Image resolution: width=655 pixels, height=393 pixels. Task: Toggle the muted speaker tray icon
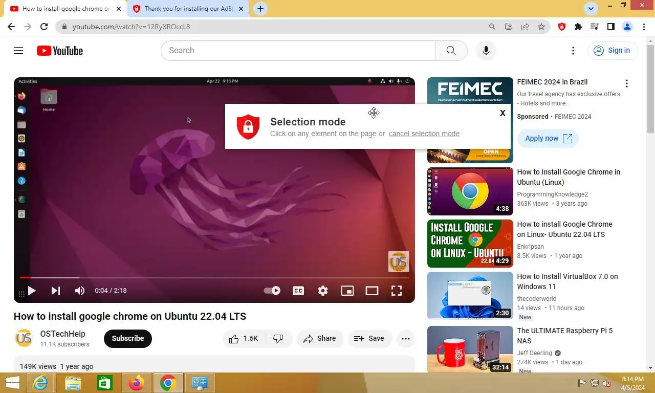click(x=607, y=383)
